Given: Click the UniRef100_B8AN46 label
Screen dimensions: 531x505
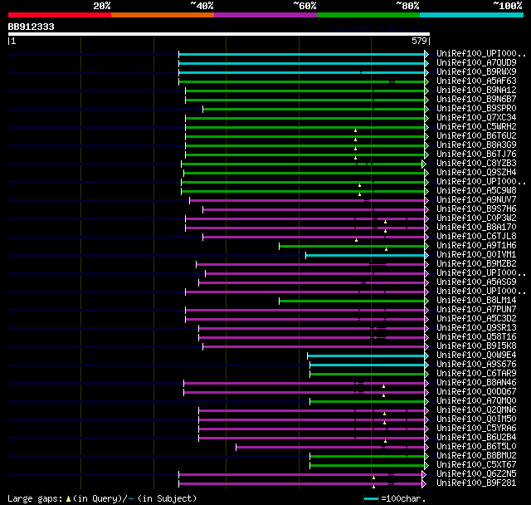Looking at the screenshot, I should tap(476, 383).
